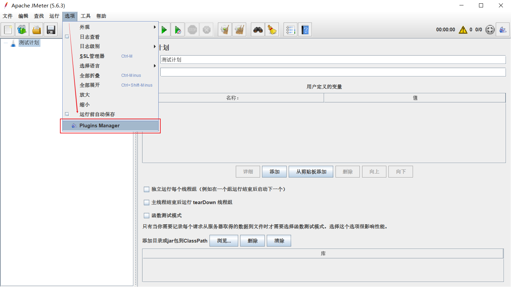Select the 测试计划 tree item
Screen dimensions: 511x287
pos(29,43)
